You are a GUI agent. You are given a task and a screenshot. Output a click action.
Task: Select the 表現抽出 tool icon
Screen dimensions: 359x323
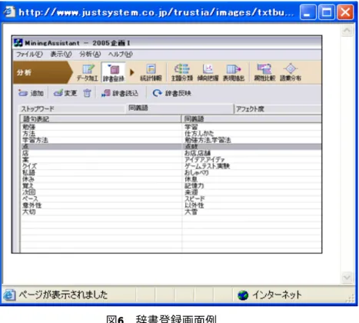point(234,72)
